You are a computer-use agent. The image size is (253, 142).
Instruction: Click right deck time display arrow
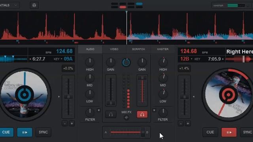point(223,59)
